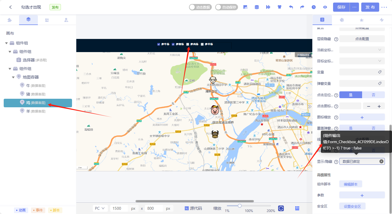Toggle the 自动保存 switch
Viewport: 392px width, 214px height.
pyautogui.click(x=226, y=7)
